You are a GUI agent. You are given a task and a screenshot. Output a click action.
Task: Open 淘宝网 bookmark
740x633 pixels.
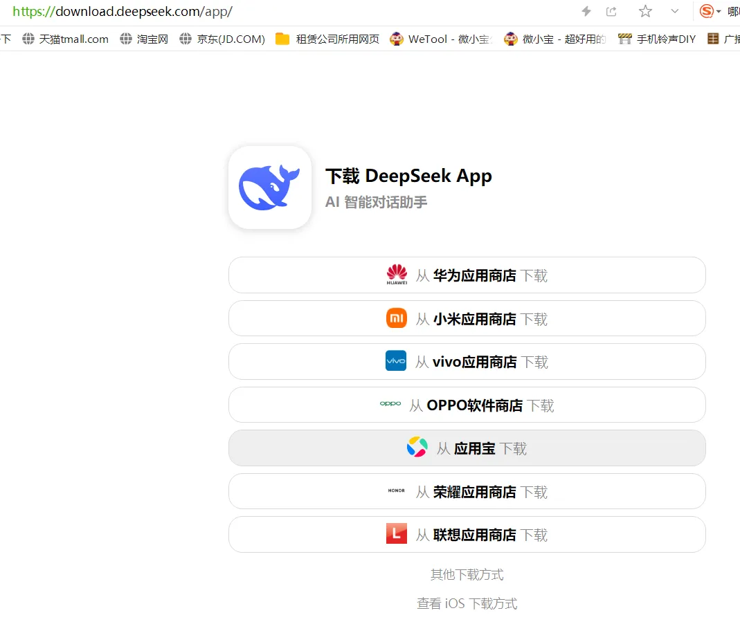144,39
